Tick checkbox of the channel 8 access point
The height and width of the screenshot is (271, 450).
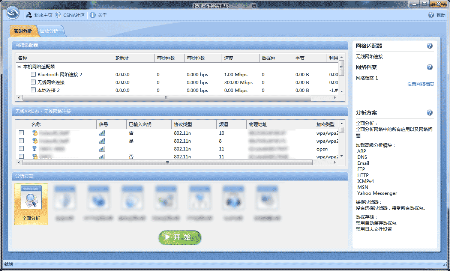coord(21,141)
